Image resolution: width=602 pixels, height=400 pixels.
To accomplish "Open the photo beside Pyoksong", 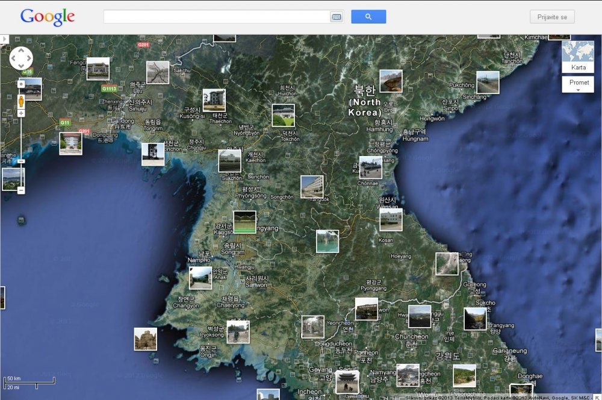I will tap(238, 332).
